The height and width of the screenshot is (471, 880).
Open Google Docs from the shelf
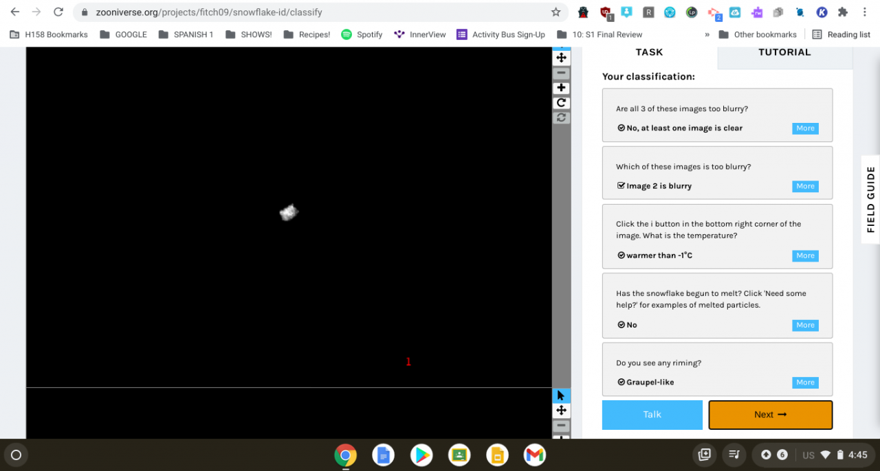[x=383, y=455]
